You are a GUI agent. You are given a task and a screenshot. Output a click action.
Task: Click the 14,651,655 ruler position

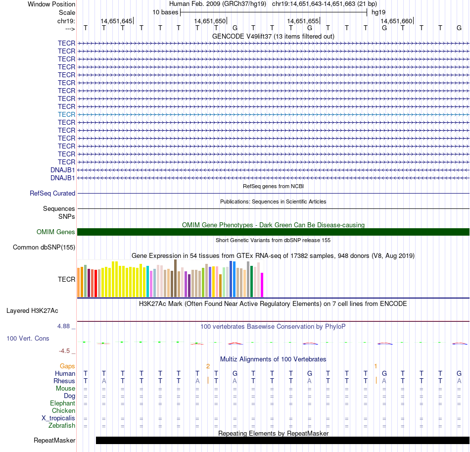pos(303,21)
